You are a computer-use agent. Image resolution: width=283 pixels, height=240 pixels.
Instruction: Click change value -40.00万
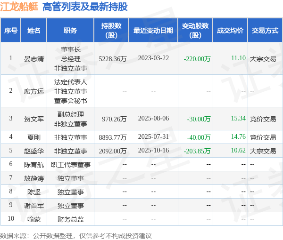click(199, 137)
